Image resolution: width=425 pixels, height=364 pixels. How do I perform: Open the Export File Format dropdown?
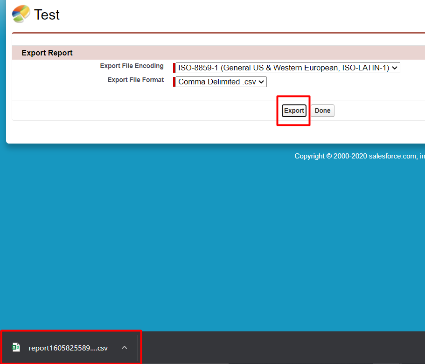221,82
